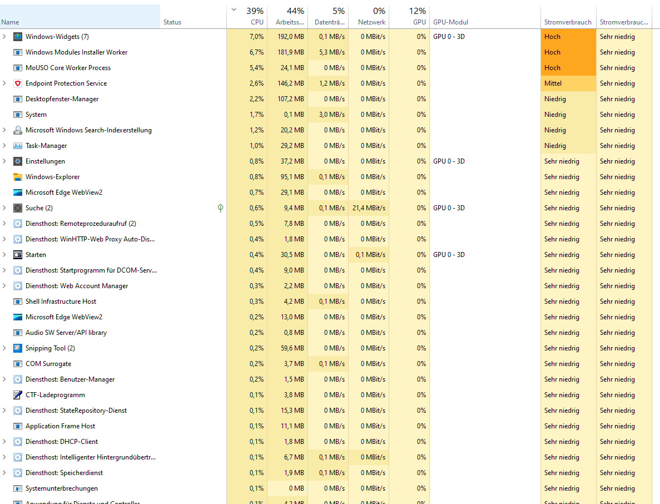This screenshot has width=660, height=504.
Task: Sort by Datenträger column header
Action: pos(328,17)
